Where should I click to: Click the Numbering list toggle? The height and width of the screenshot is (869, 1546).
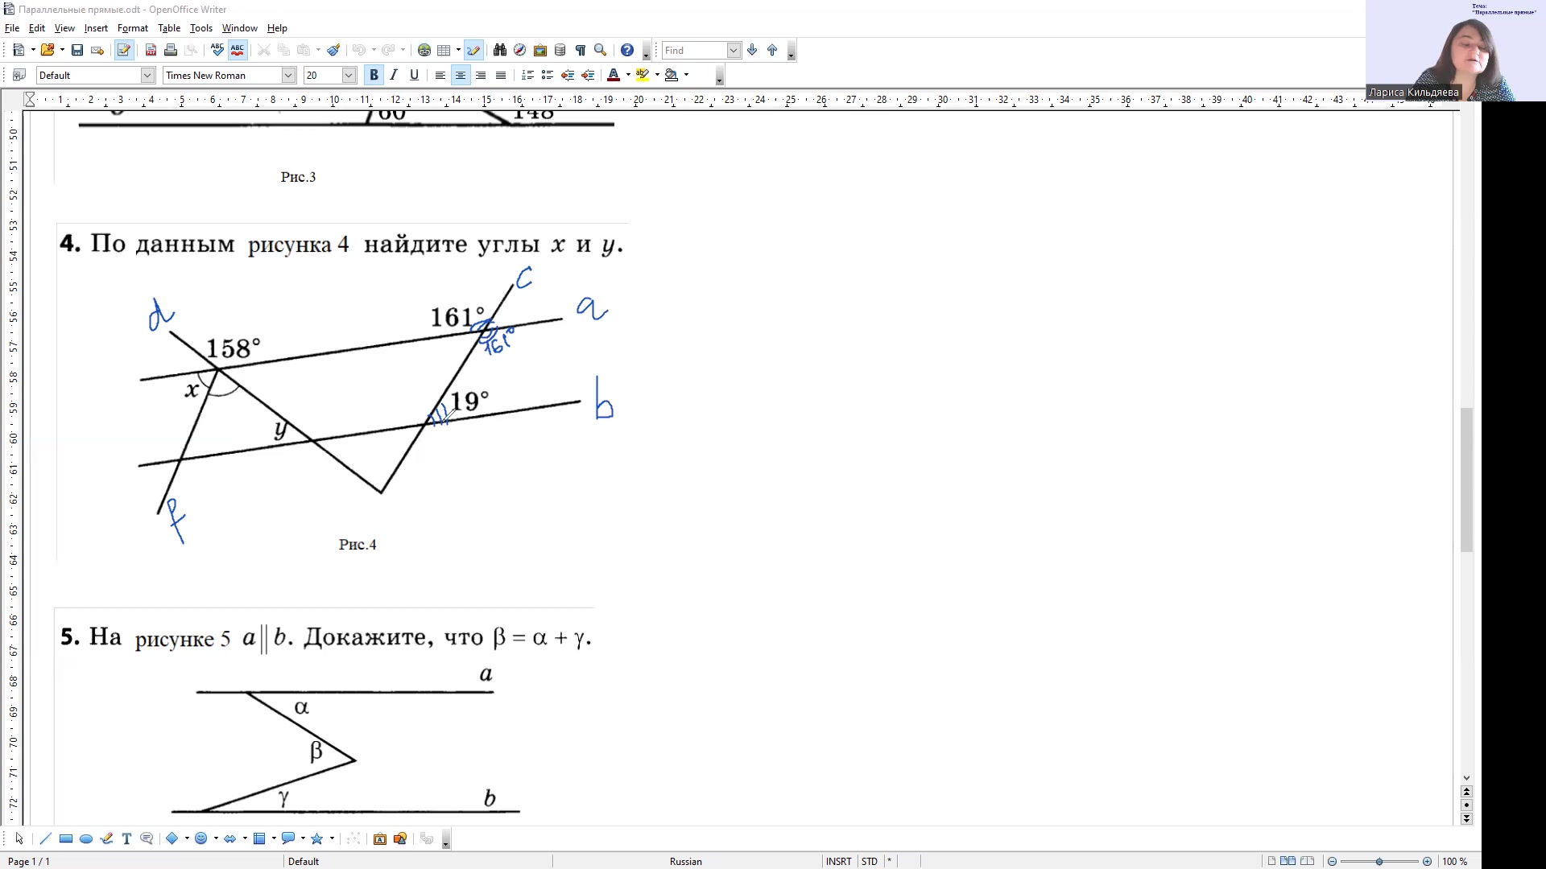pyautogui.click(x=529, y=74)
